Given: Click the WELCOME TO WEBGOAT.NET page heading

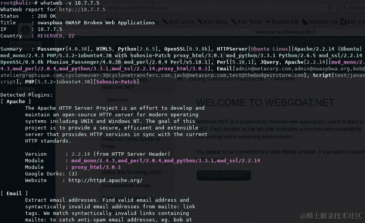Looking at the screenshot, I should coord(265,102).
